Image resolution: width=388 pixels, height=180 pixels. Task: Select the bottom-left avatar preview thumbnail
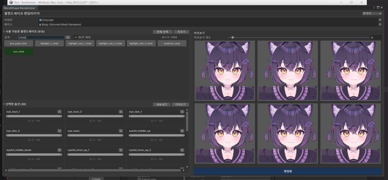[x=225, y=133]
